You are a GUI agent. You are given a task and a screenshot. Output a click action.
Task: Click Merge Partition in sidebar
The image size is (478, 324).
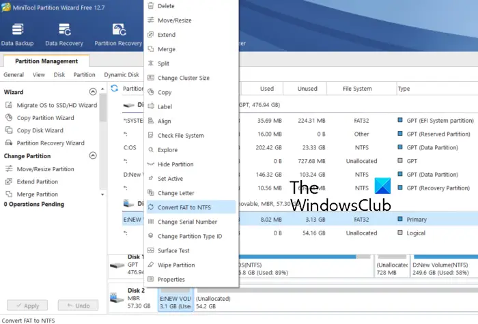(37, 194)
